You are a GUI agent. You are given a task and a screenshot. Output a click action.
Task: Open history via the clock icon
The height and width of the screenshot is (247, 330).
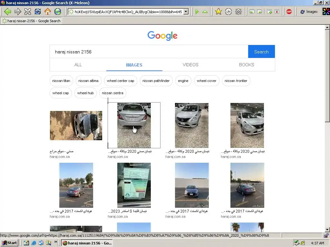(228, 12)
